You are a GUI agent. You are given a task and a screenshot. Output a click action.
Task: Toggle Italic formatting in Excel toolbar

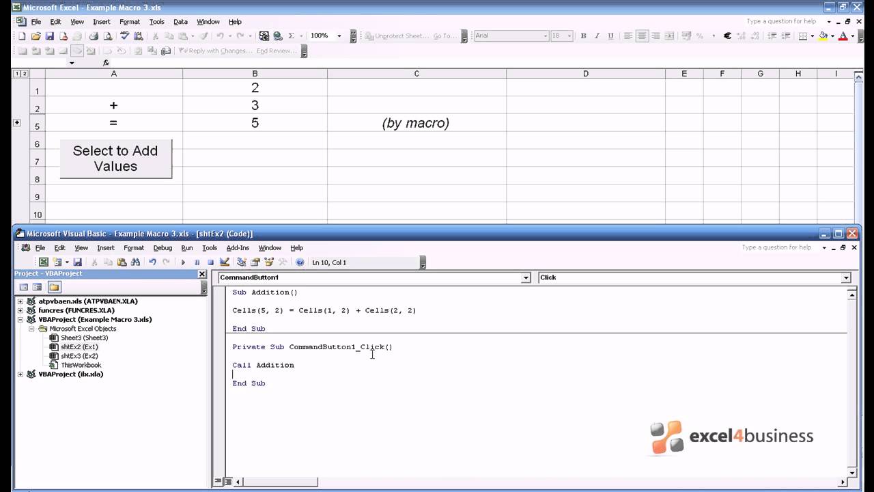click(597, 36)
